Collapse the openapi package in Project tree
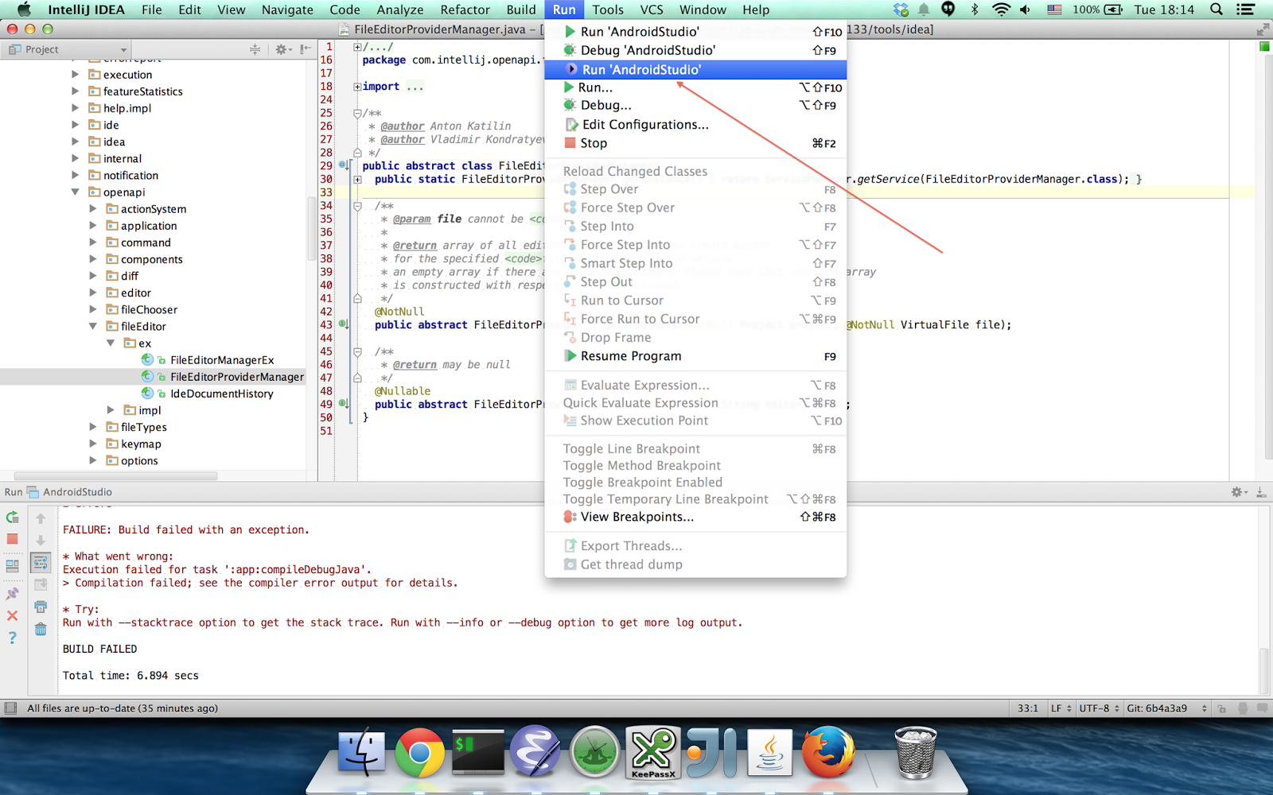 point(75,192)
